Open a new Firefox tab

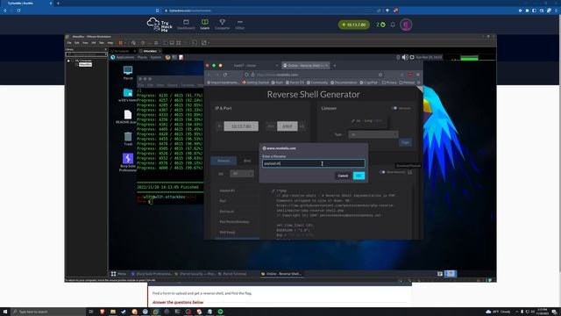click(x=335, y=66)
